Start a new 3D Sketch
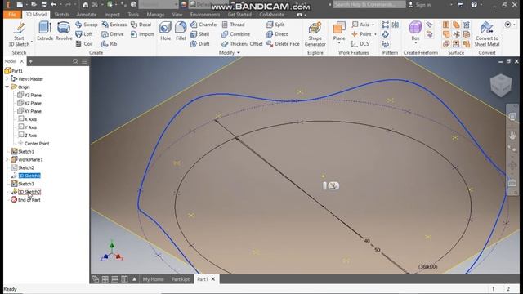523x294 pixels. 19,33
